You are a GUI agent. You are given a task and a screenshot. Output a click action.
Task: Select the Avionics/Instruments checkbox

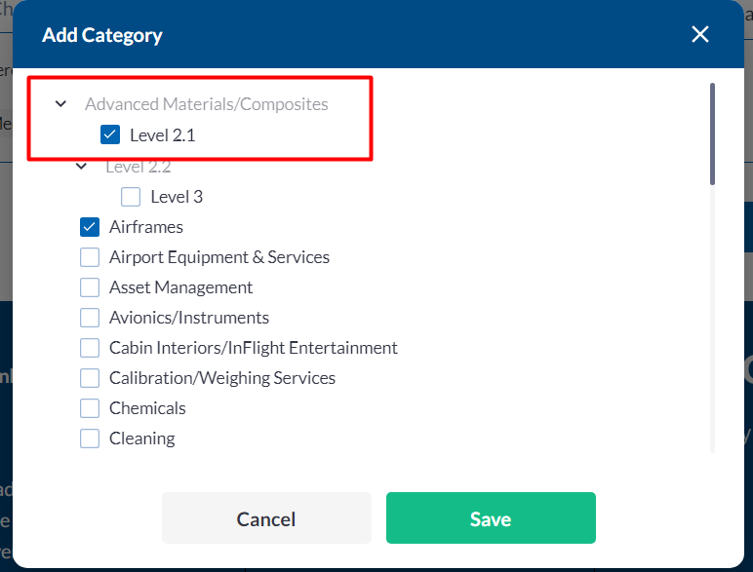(x=90, y=318)
